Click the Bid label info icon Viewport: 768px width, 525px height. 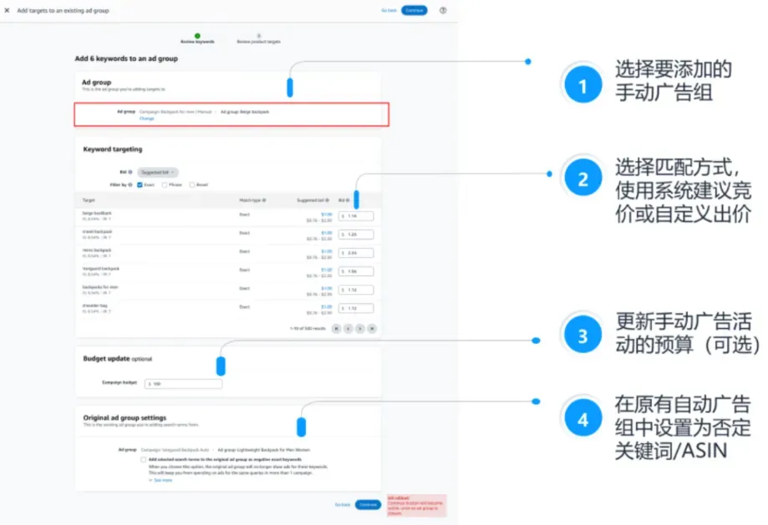tap(130, 172)
